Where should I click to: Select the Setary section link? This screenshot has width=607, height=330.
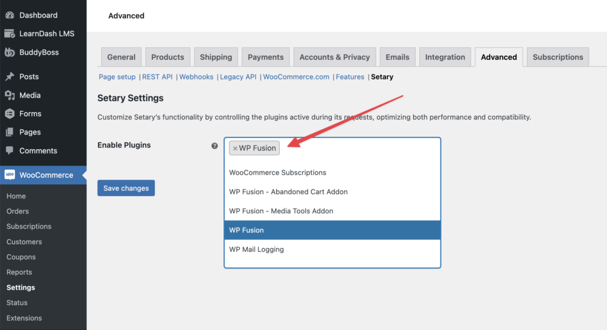point(382,76)
